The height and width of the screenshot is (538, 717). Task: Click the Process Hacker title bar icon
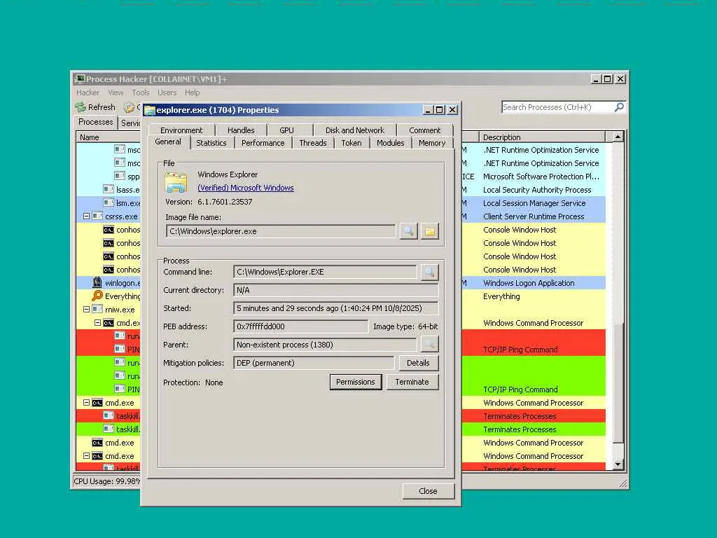(x=80, y=79)
